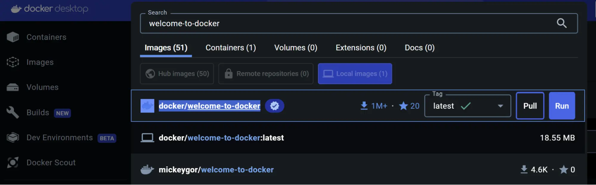Enable the Local images filter

tap(355, 73)
